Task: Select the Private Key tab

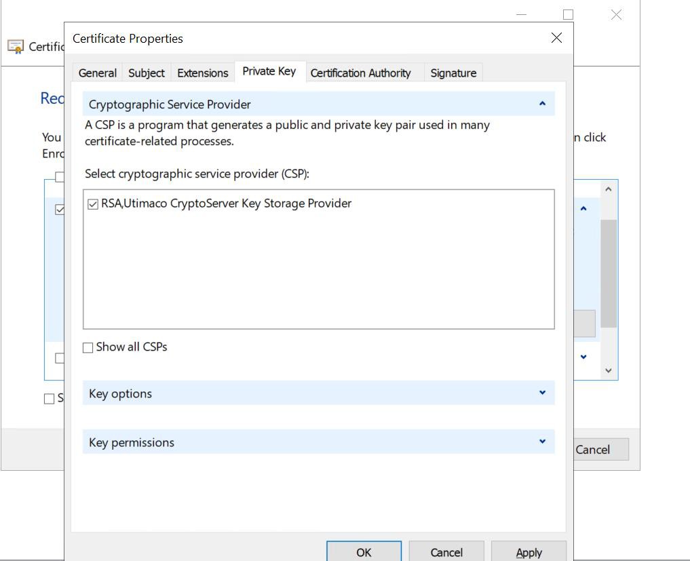Action: coord(269,71)
